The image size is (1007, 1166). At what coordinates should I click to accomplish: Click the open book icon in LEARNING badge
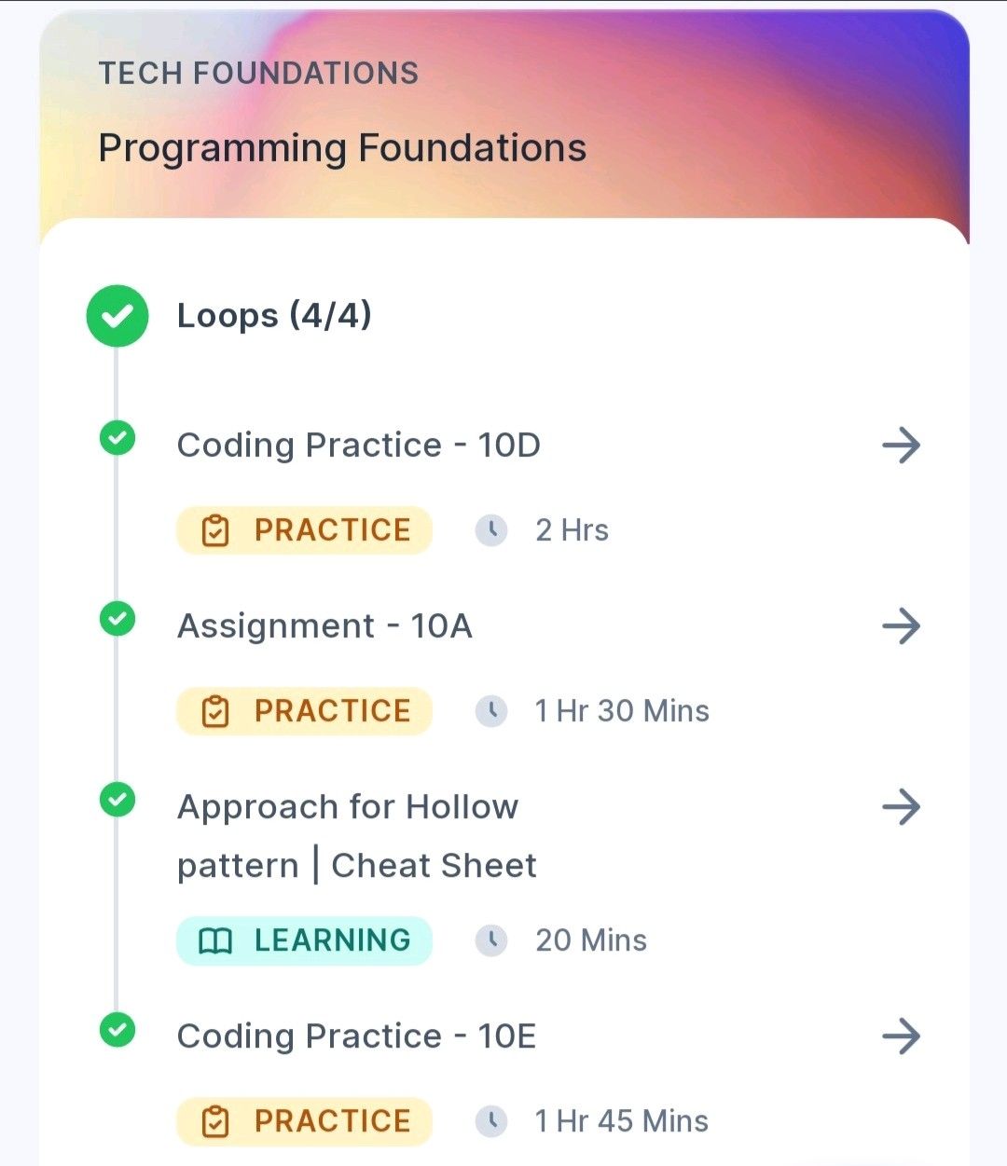215,941
